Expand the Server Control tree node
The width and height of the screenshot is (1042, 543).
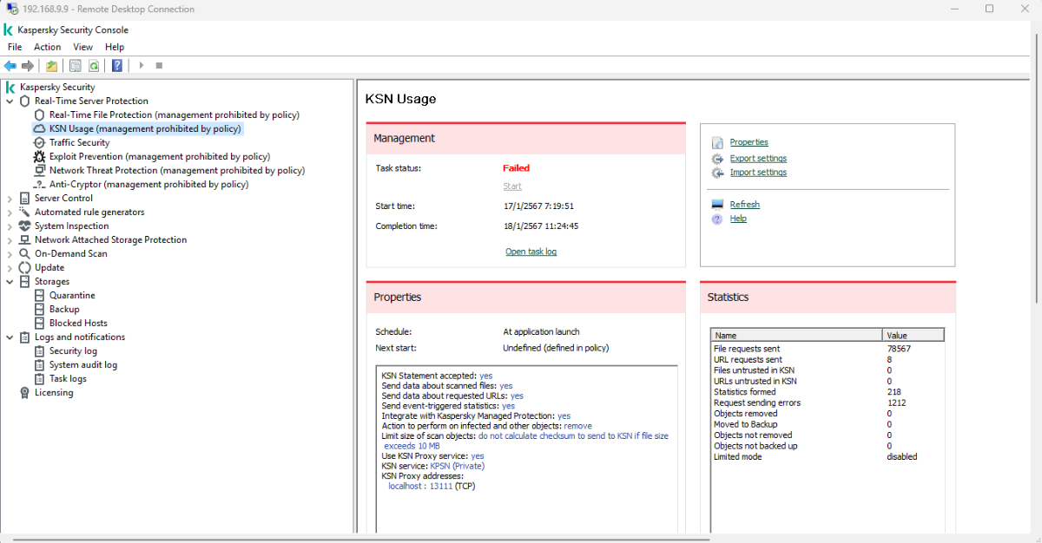(10, 199)
